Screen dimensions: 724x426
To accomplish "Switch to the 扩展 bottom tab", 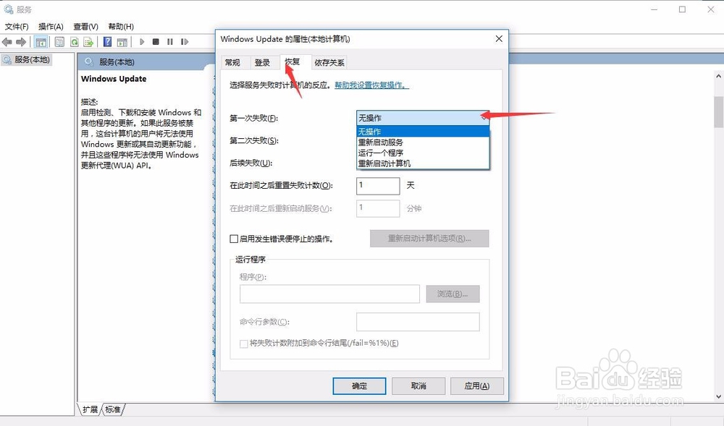I will pyautogui.click(x=90, y=409).
